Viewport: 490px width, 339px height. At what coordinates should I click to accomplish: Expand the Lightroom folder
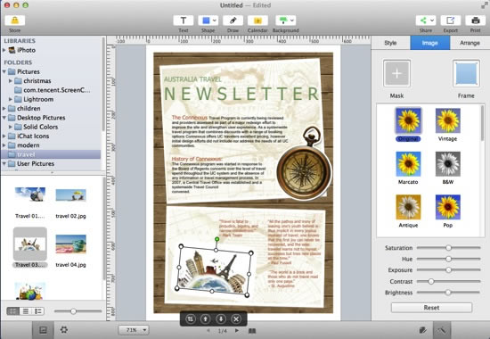(x=11, y=99)
